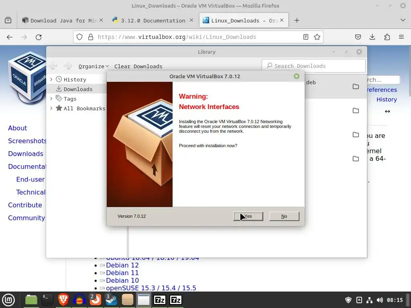Screen dimensions: 411x308
Task: Expand the All Bookmarks tree node
Action: tap(51, 108)
